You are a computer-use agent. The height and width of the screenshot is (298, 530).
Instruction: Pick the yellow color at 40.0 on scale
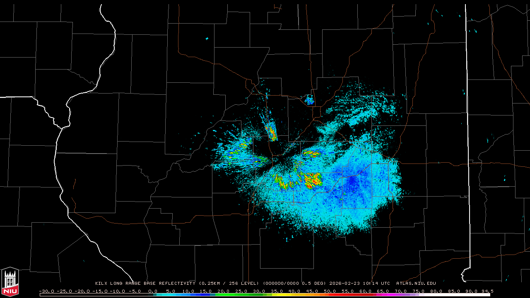[295, 295]
